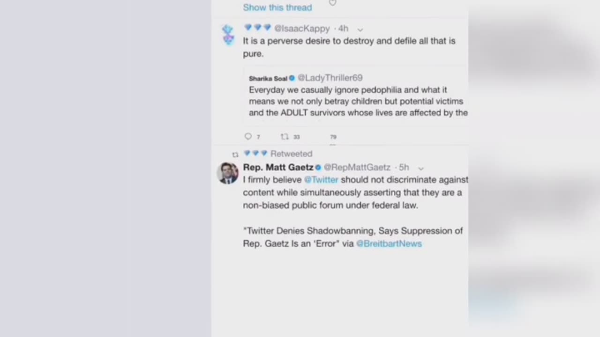Click the @IsaacKappy diamond avatar image
The height and width of the screenshot is (337, 600).
228,35
